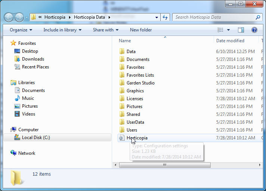Select the Garden Studio folder
266x191 pixels.
pos(137,83)
